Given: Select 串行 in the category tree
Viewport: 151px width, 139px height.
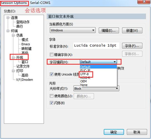Looking at the screenshot, I should point(19,26).
